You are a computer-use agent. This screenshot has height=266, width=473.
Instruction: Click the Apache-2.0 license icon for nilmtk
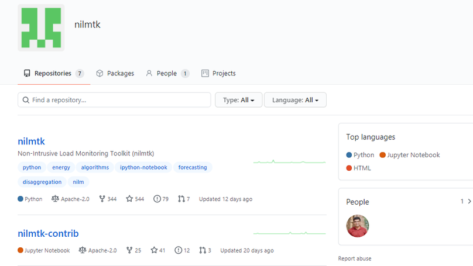point(56,199)
